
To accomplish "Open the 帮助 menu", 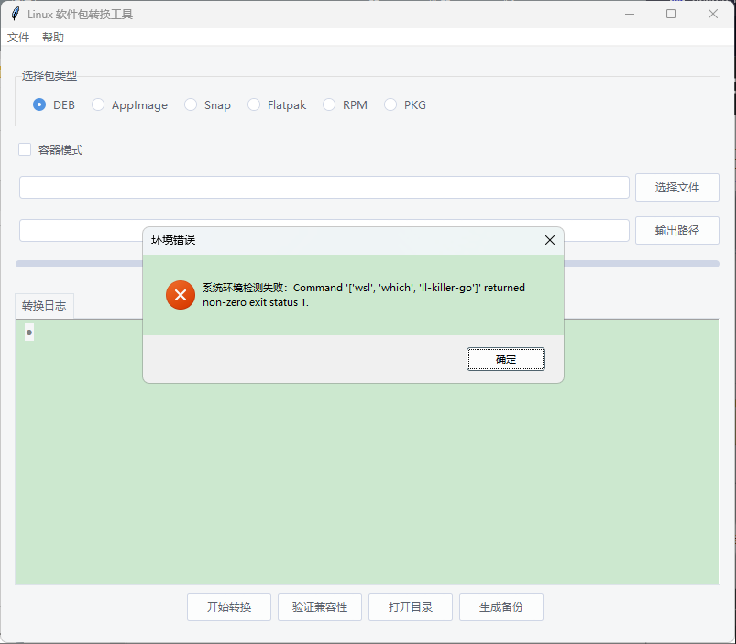I will coord(53,37).
